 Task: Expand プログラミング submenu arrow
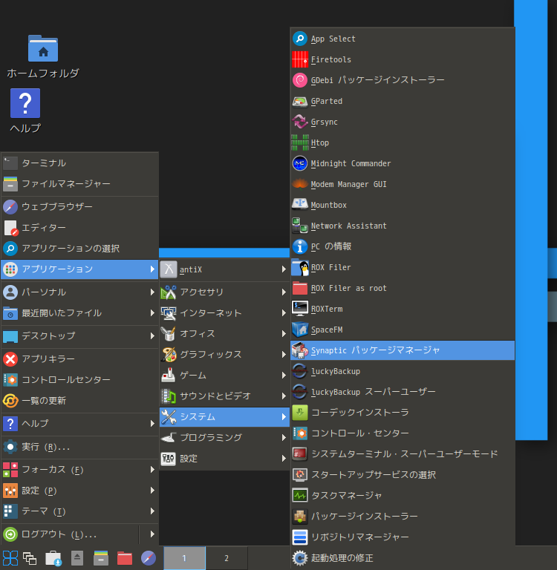[x=284, y=437]
